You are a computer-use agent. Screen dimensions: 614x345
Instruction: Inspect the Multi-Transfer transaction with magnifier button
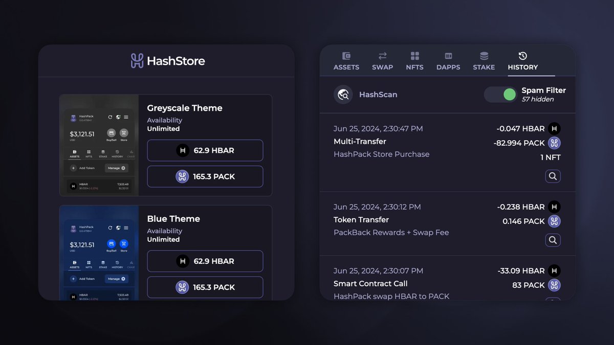553,176
